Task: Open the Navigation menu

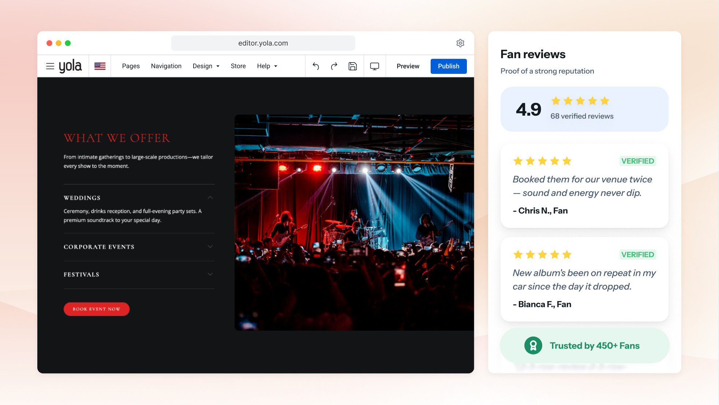Action: click(x=166, y=66)
